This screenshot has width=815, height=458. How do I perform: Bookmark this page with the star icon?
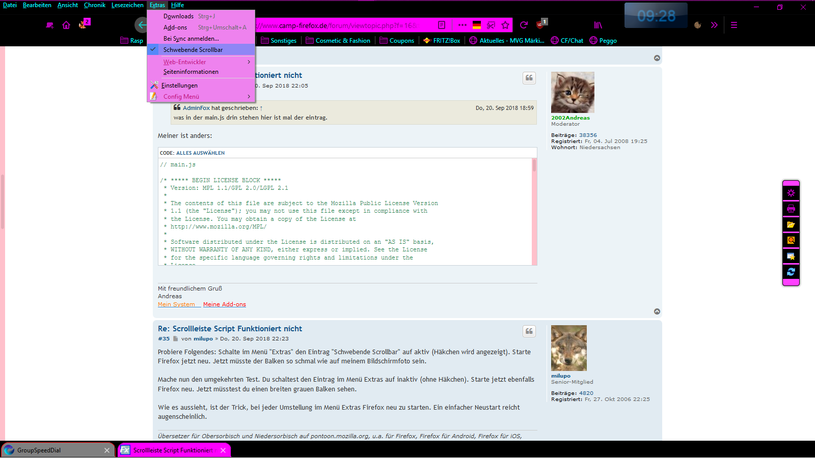point(505,25)
